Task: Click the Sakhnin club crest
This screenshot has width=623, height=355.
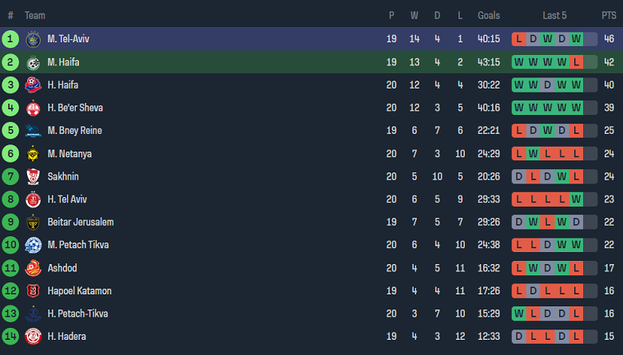Action: pyautogui.click(x=33, y=176)
